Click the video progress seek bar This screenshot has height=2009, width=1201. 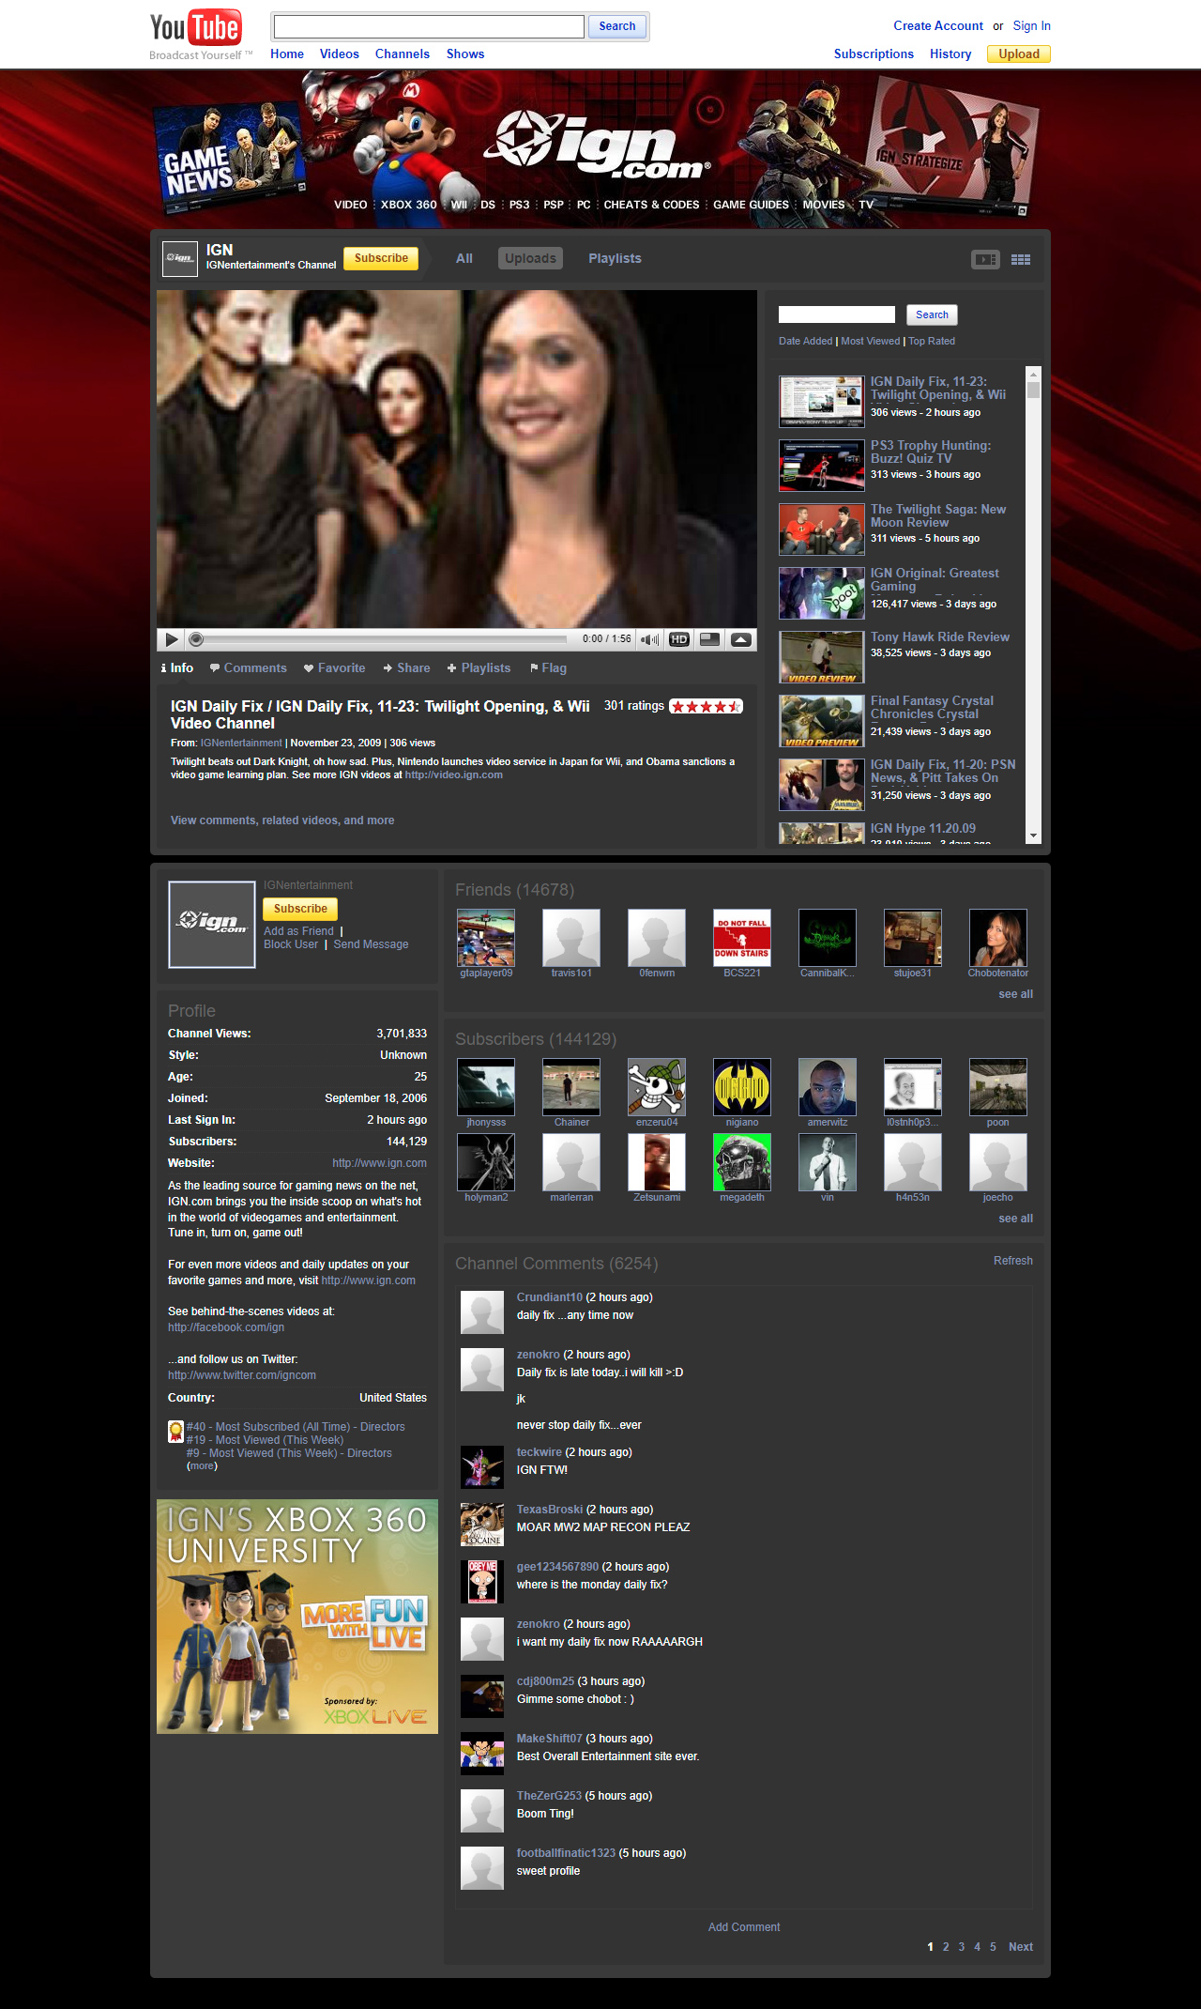380,639
